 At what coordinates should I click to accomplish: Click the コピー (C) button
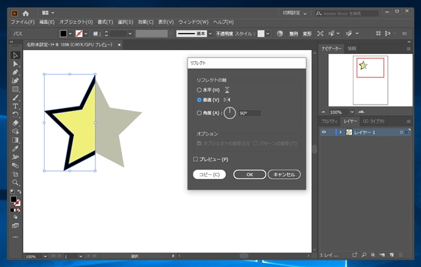[209, 174]
